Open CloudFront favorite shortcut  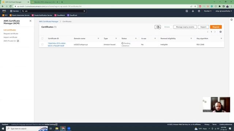(x=72, y=15)
